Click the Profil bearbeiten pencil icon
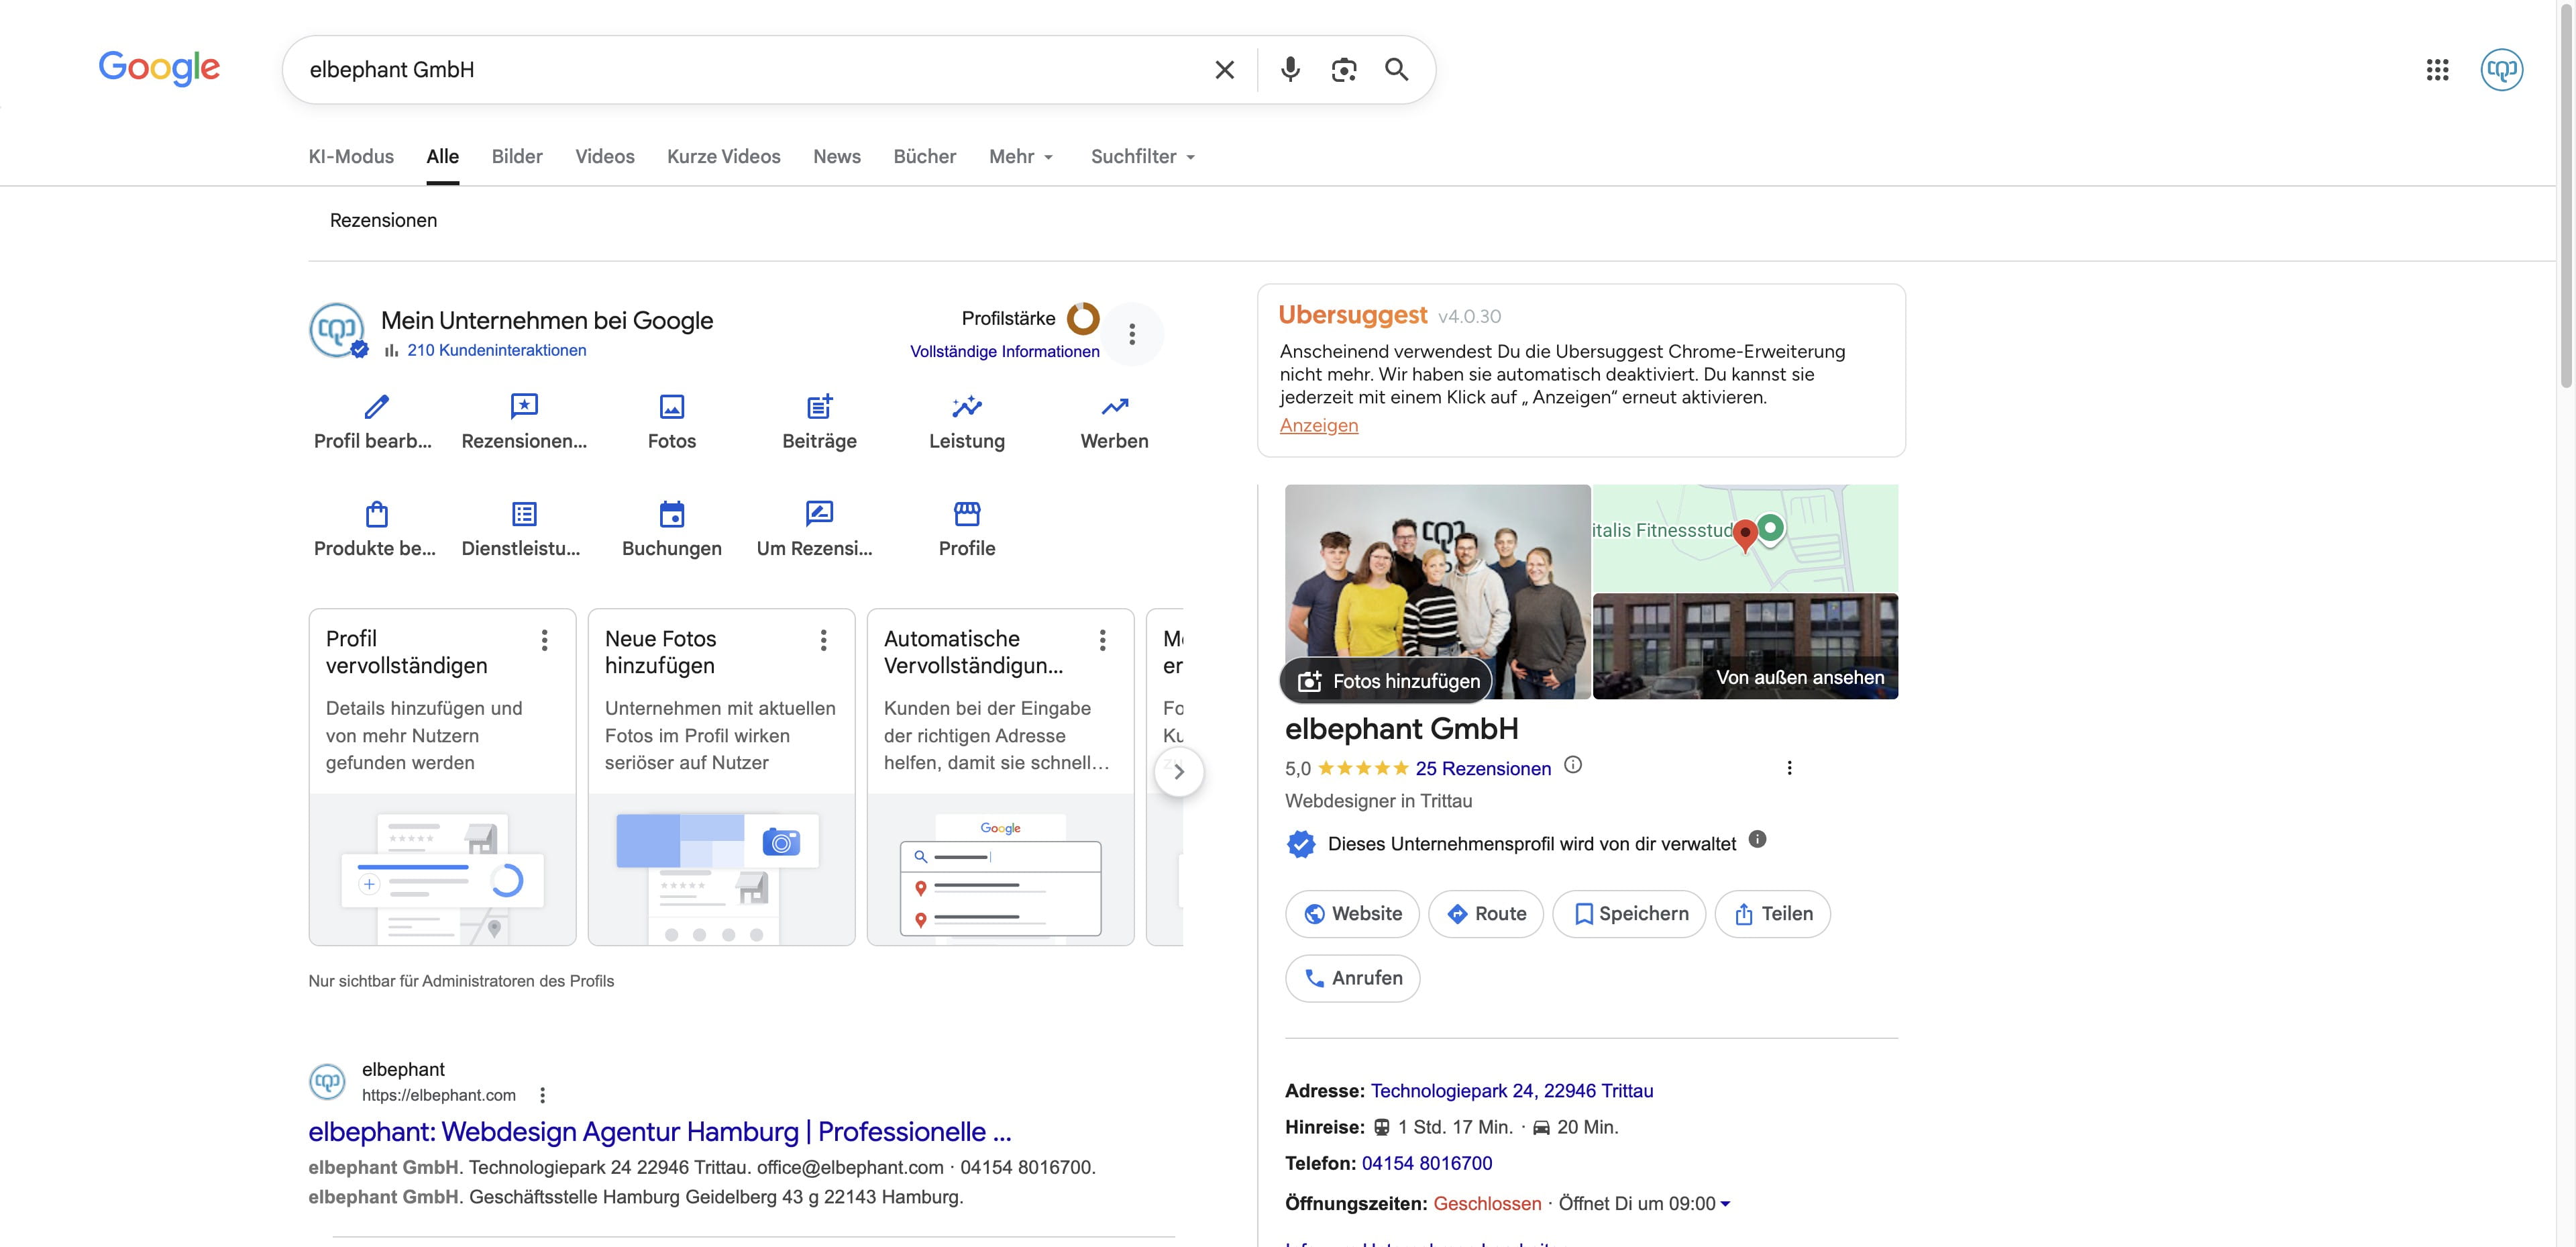 (x=376, y=406)
